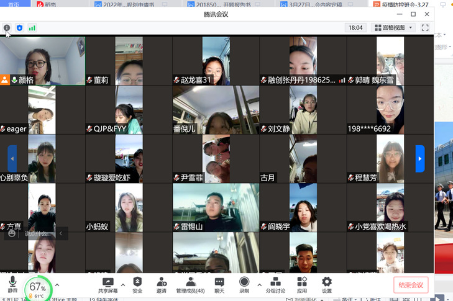Open the Security (安全) menu
453x301 pixels.
coord(137,284)
